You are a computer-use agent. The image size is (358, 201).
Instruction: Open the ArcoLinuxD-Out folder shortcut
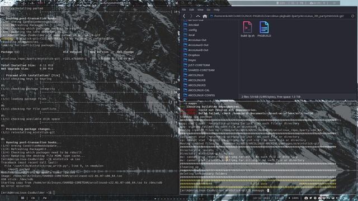point(196,45)
